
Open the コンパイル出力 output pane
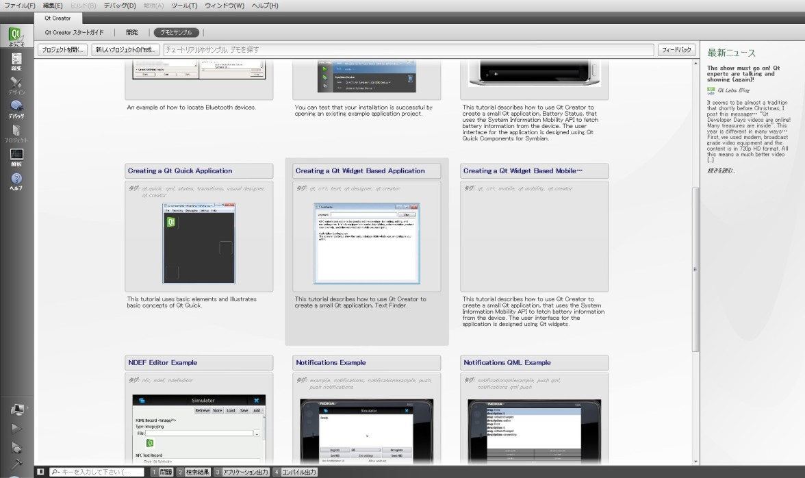[x=294, y=472]
